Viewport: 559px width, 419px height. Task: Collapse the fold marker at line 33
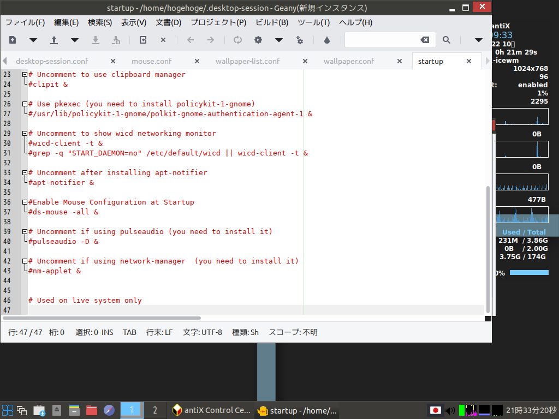click(x=25, y=173)
